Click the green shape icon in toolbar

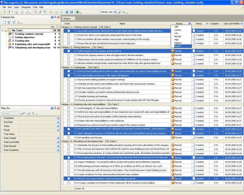(x=78, y=12)
